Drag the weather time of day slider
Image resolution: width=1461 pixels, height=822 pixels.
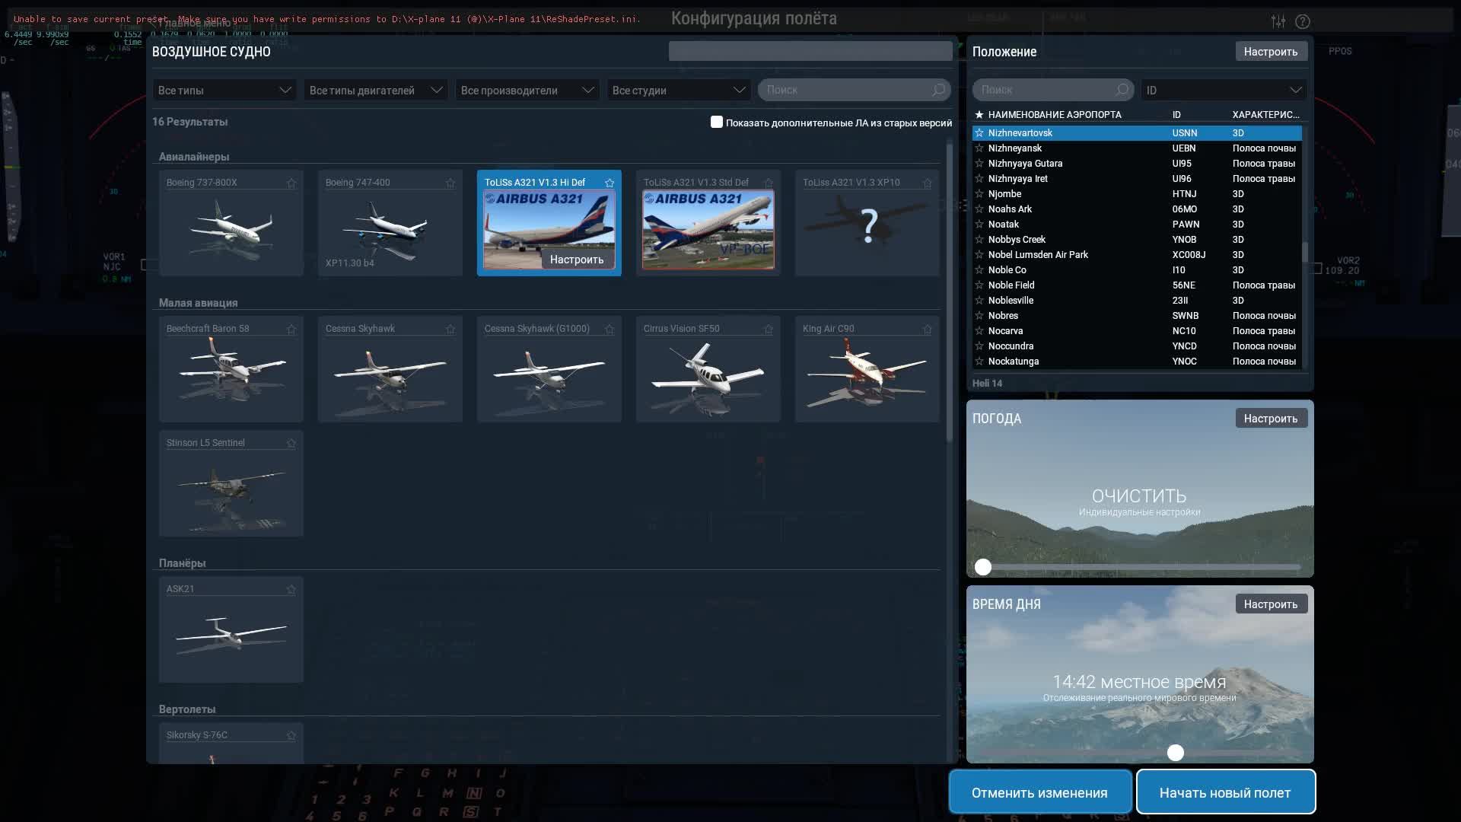point(1174,753)
